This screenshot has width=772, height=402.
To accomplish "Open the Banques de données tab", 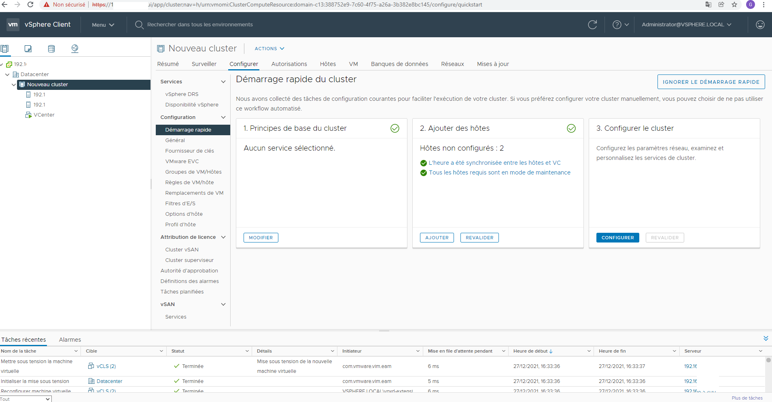I will point(399,64).
